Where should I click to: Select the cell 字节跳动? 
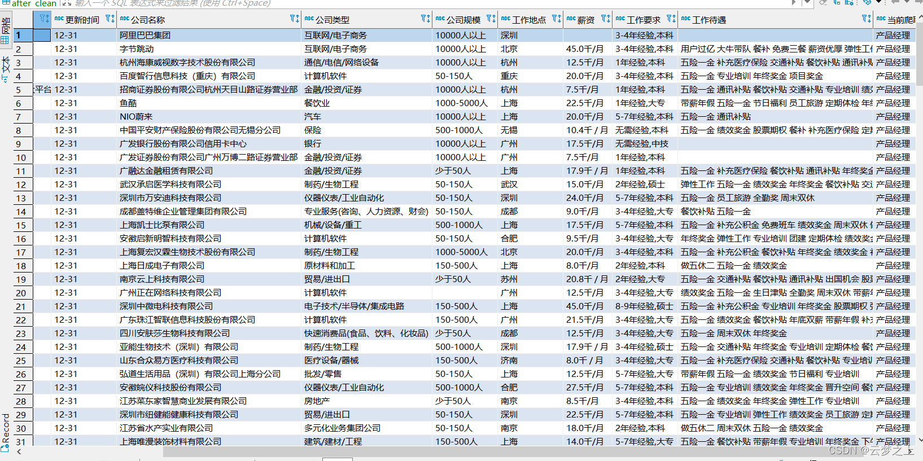(x=209, y=49)
